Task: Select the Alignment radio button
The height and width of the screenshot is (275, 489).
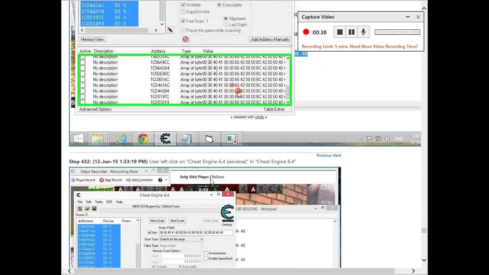Action: pyautogui.click(x=226, y=18)
